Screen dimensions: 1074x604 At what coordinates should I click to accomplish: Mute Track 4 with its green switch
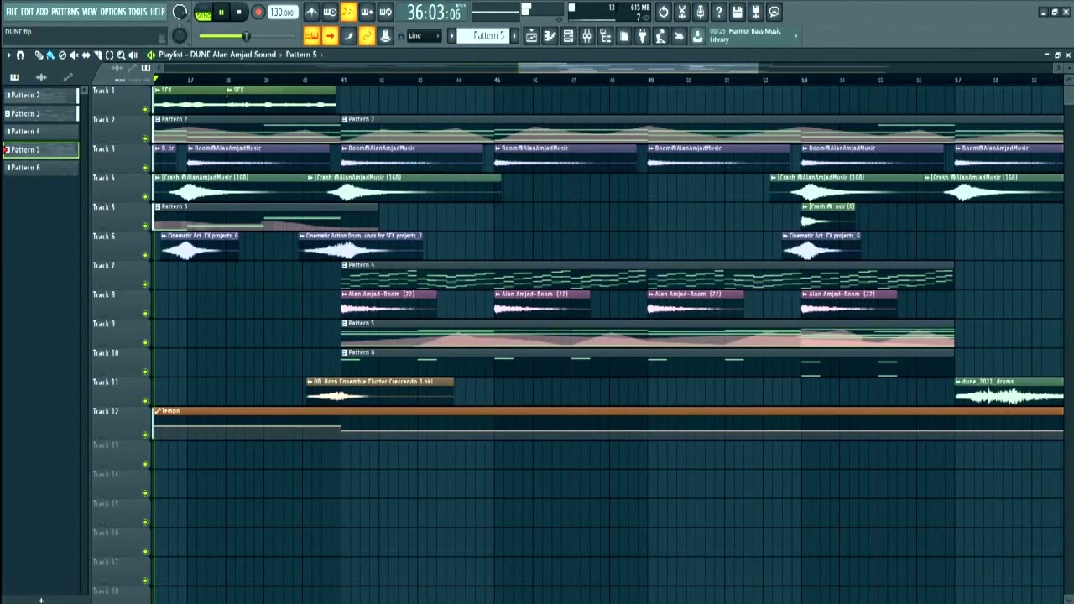[145, 197]
